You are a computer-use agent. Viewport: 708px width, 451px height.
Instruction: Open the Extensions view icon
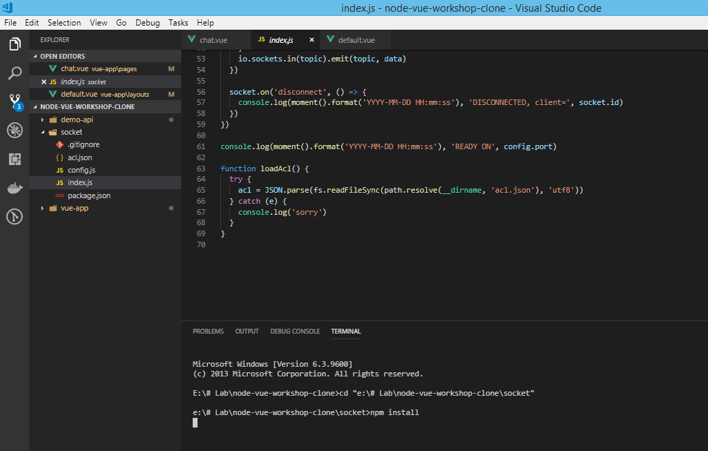point(15,159)
